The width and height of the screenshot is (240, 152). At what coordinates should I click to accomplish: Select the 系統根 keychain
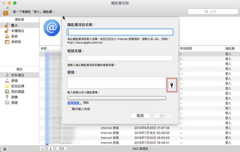(x=19, y=42)
